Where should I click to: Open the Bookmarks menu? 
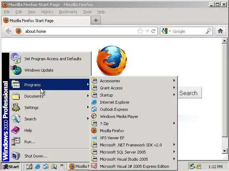[x=68, y=12]
